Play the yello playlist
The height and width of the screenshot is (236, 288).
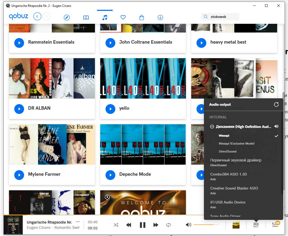coord(110,109)
